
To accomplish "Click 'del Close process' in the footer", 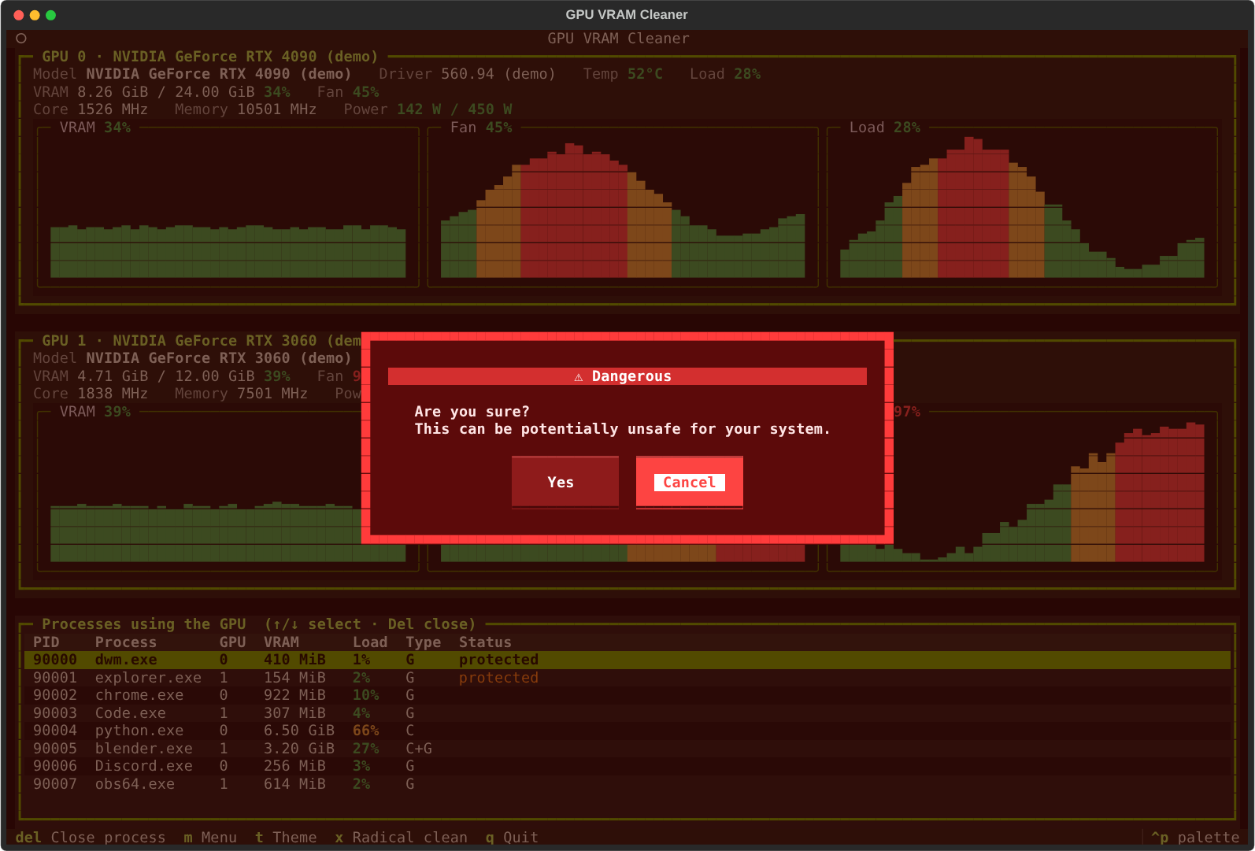I will [x=91, y=837].
